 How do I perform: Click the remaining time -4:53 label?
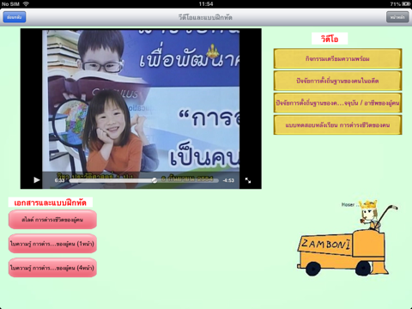(x=228, y=180)
